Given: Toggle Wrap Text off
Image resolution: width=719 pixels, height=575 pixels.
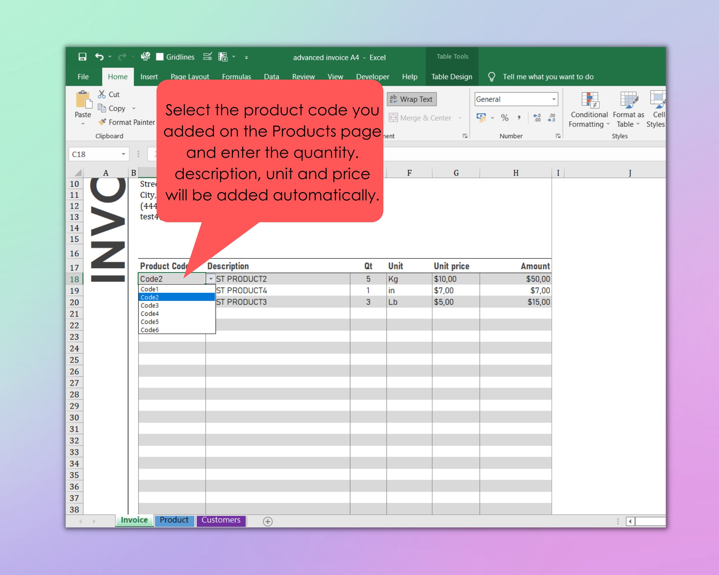Looking at the screenshot, I should (x=411, y=99).
